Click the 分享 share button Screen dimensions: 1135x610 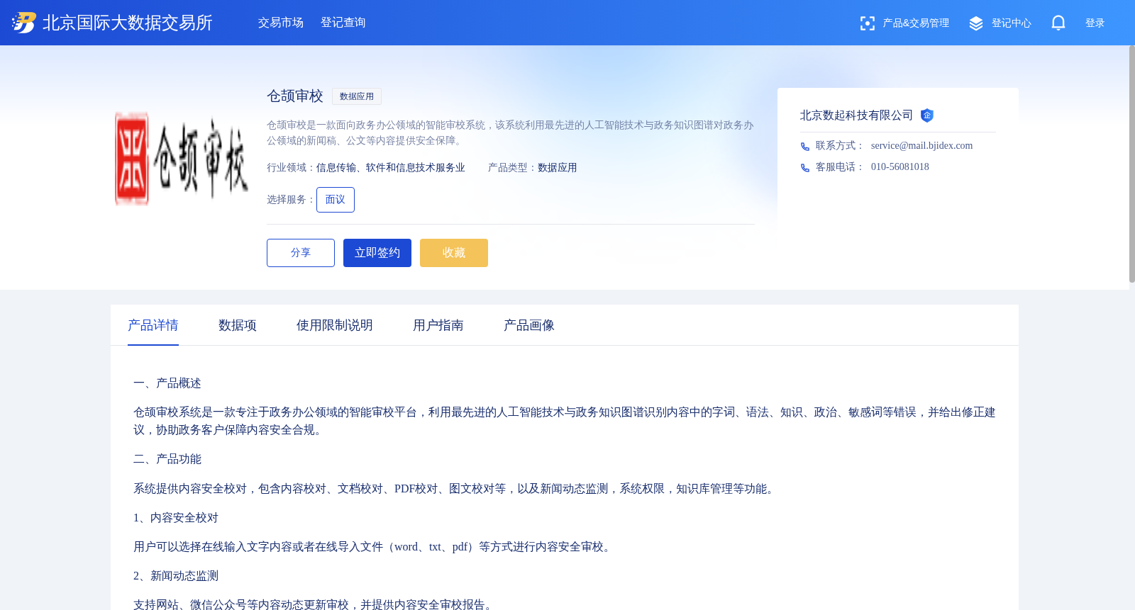point(301,253)
